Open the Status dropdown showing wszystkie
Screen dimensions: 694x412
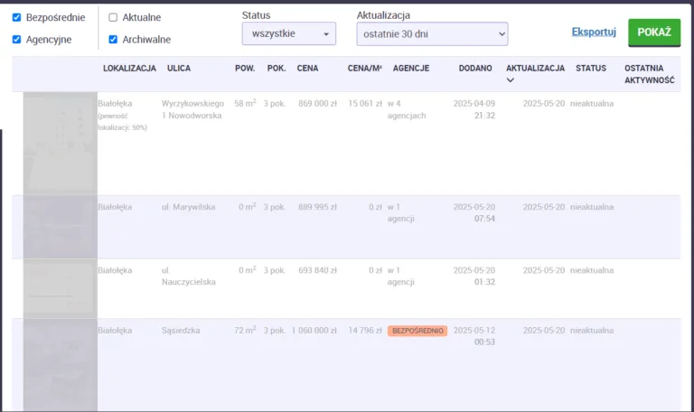[x=288, y=34]
